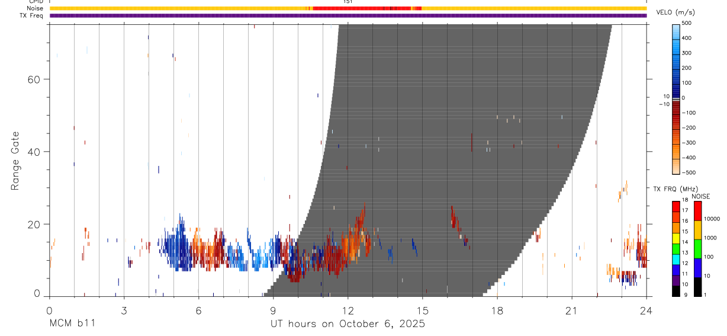Select the '15' UT hour tick
Image resolution: width=727 pixels, height=336 pixels.
[422, 311]
